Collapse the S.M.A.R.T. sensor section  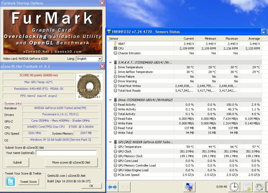[x=110, y=62]
